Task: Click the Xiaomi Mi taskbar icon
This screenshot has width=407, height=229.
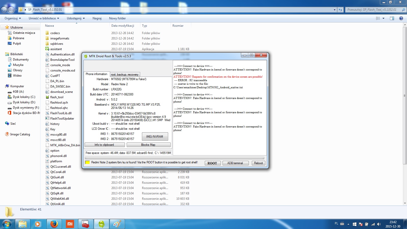Action: click(70, 224)
